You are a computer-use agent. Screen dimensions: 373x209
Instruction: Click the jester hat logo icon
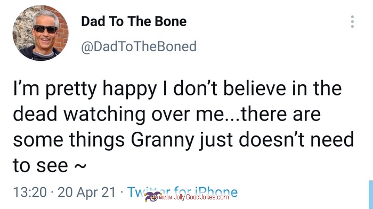(x=152, y=197)
